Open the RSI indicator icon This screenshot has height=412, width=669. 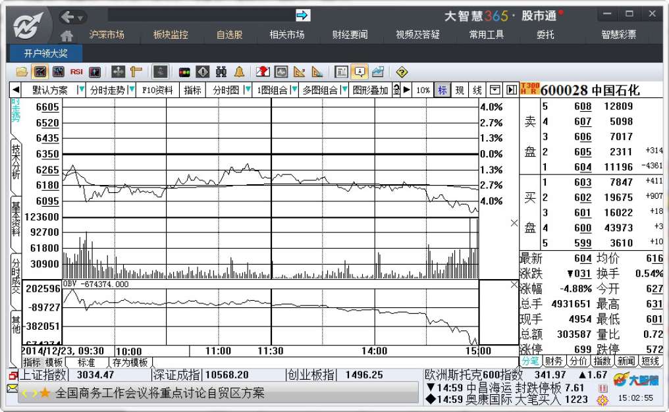pos(76,72)
